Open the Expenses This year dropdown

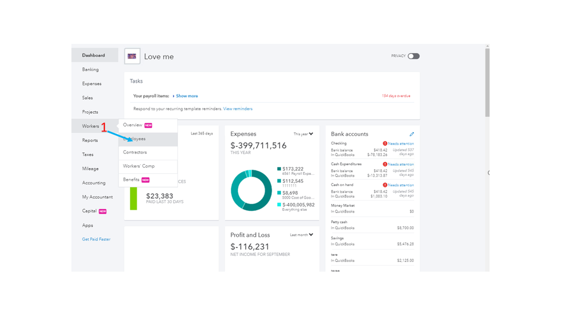tap(303, 134)
